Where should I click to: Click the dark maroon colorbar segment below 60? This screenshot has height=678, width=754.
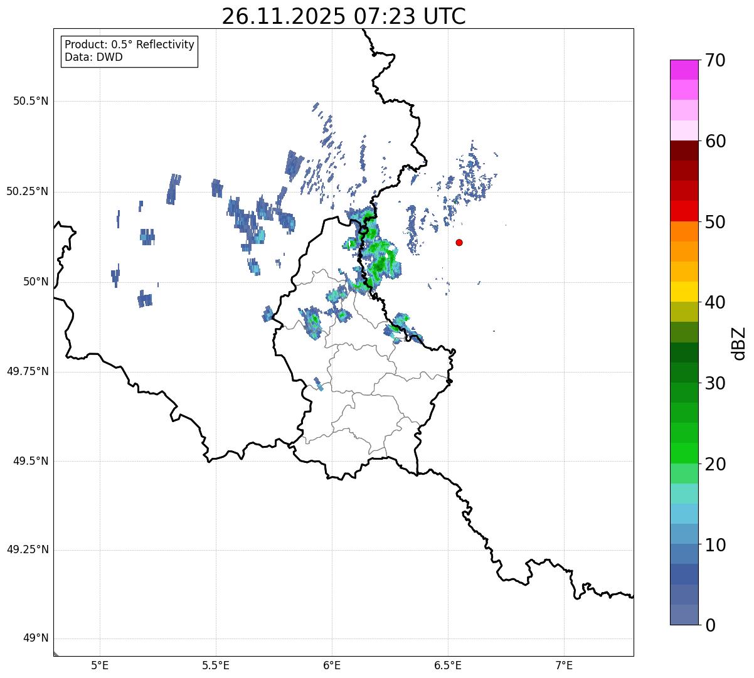point(684,151)
